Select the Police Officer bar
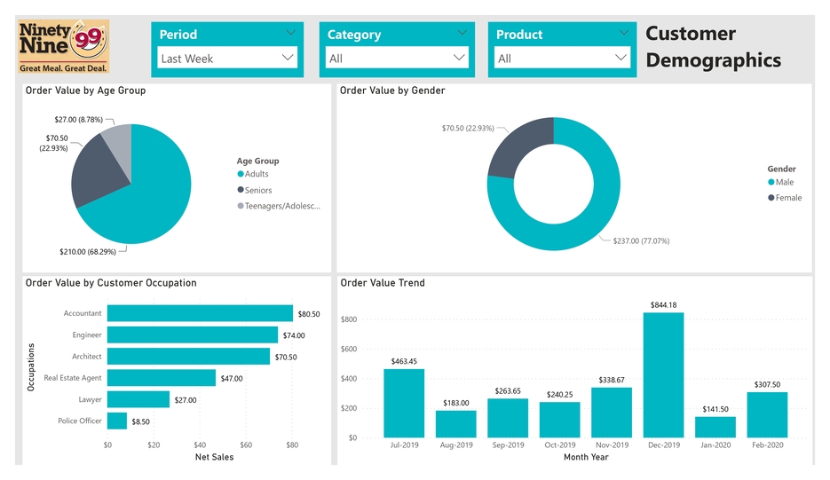830x480 pixels. pyautogui.click(x=117, y=421)
